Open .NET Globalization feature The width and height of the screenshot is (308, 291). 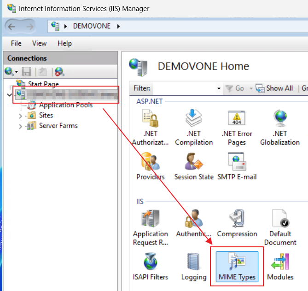pos(280,128)
